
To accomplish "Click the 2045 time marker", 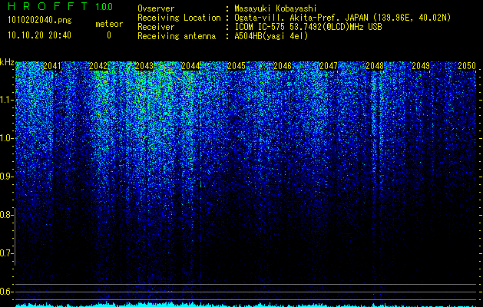I will coord(237,66).
